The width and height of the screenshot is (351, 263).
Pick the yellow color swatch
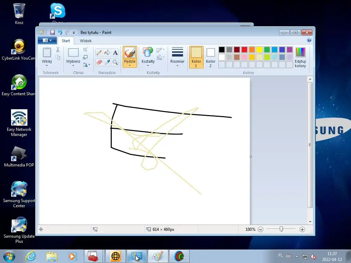pos(259,49)
